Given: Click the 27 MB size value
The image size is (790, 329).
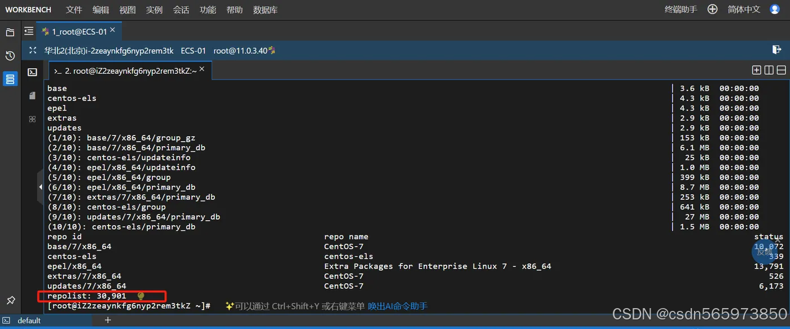Looking at the screenshot, I should [697, 217].
